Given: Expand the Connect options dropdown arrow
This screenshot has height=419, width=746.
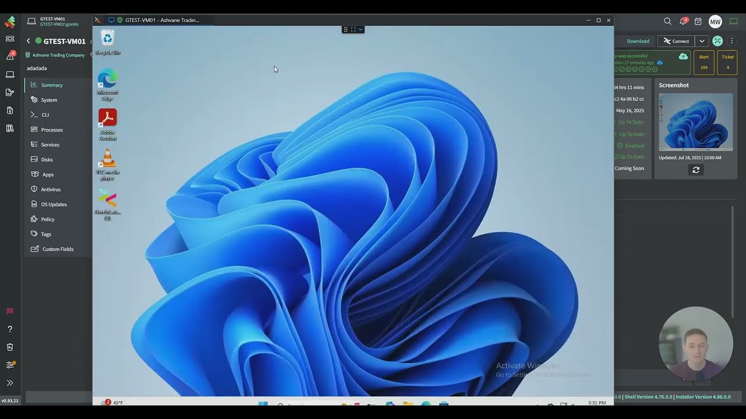Looking at the screenshot, I should coord(702,41).
